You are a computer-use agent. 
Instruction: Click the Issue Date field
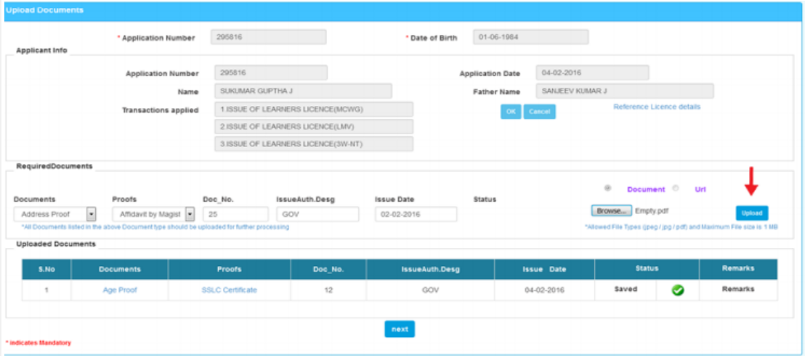pos(416,215)
